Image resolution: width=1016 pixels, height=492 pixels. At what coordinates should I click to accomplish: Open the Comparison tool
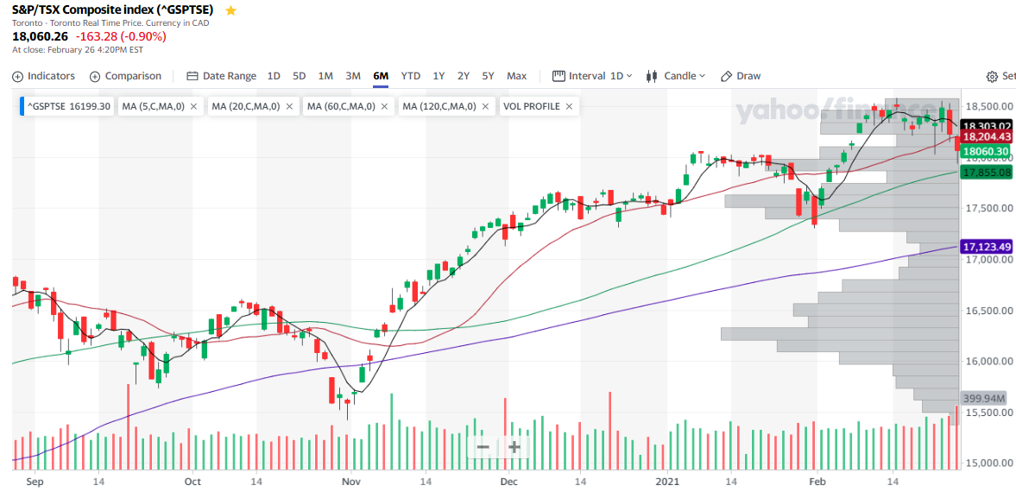pos(125,76)
